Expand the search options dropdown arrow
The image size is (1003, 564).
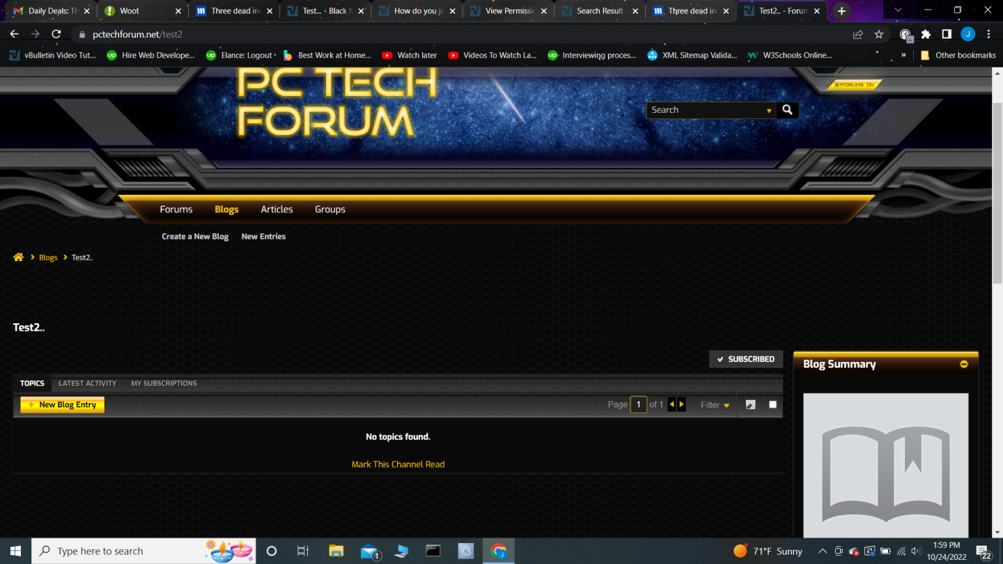click(769, 111)
